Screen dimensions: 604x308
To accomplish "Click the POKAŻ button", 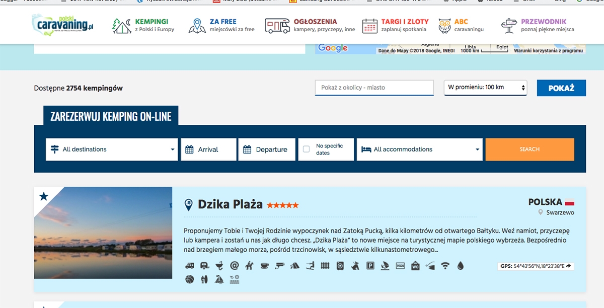I will pos(561,88).
